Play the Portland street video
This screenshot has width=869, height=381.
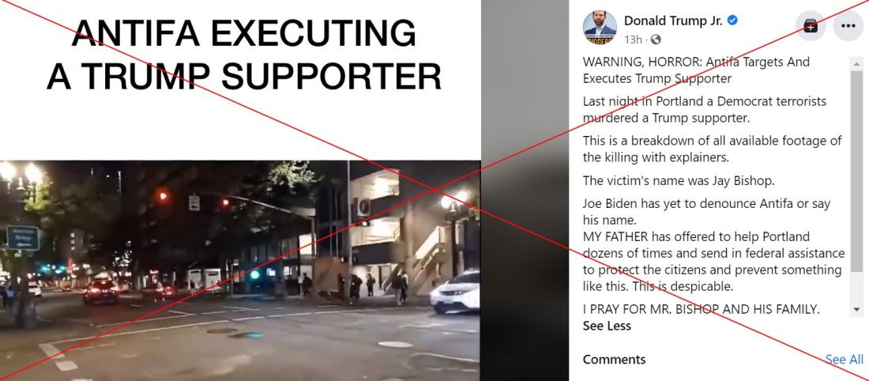coord(240,270)
